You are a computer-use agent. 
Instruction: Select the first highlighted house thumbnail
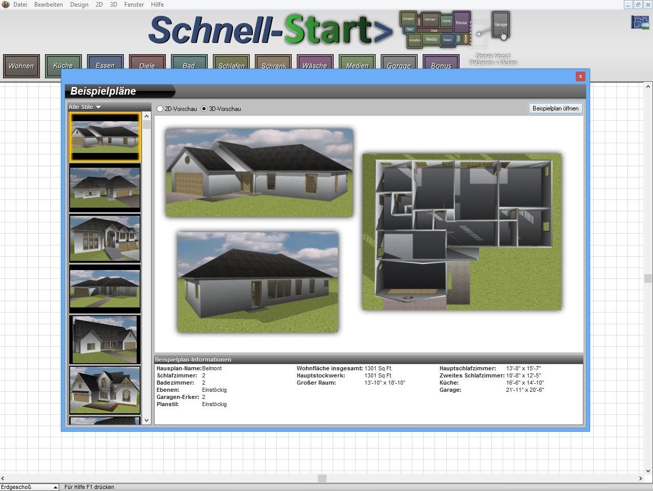click(x=105, y=137)
